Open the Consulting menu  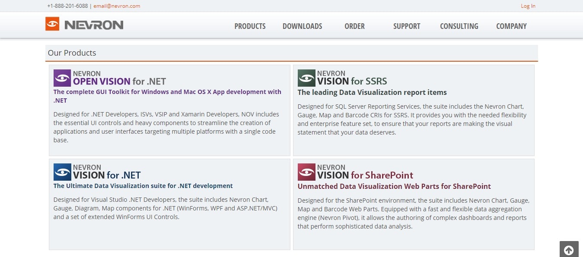click(459, 26)
